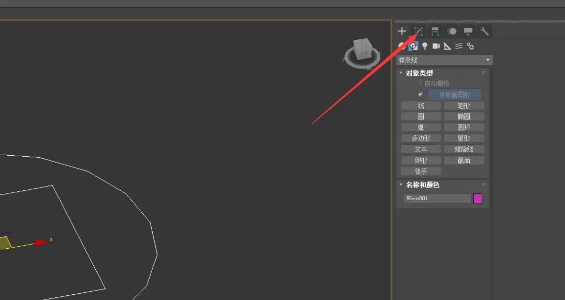Open the magenta object color swatch

[478, 199]
